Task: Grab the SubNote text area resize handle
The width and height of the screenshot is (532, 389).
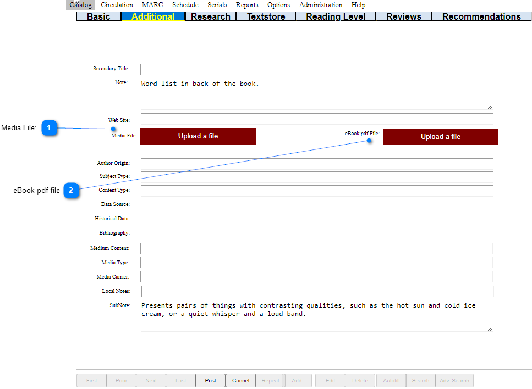Action: [490, 329]
